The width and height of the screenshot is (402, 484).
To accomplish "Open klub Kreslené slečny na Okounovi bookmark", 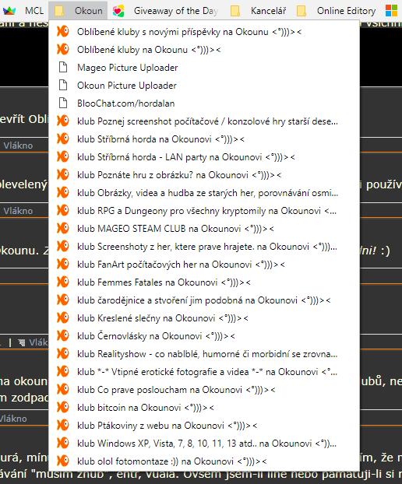I will pos(204,318).
